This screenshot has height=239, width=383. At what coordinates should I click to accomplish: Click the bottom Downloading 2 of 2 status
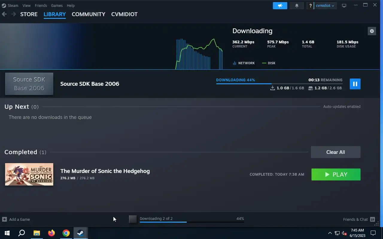pyautogui.click(x=156, y=218)
